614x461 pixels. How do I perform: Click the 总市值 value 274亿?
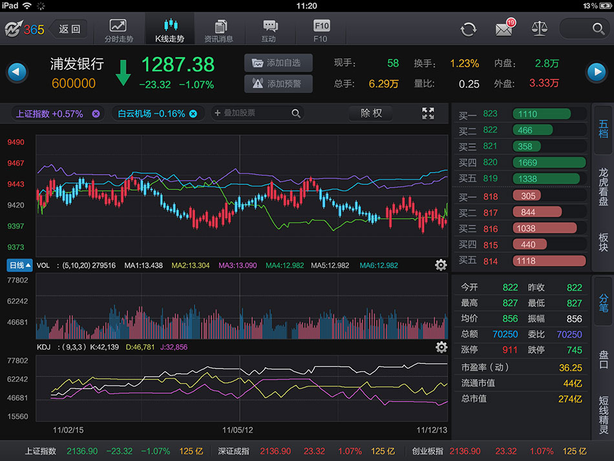(x=570, y=399)
